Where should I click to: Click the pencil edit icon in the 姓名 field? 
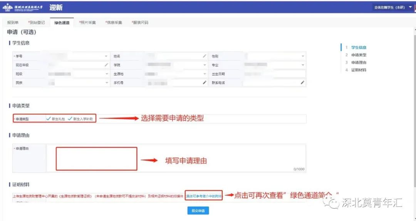(x=205, y=56)
